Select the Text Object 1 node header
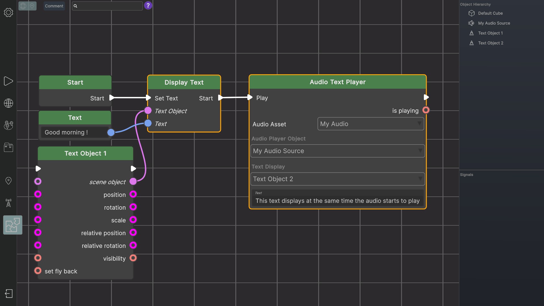The height and width of the screenshot is (306, 544). (85, 153)
